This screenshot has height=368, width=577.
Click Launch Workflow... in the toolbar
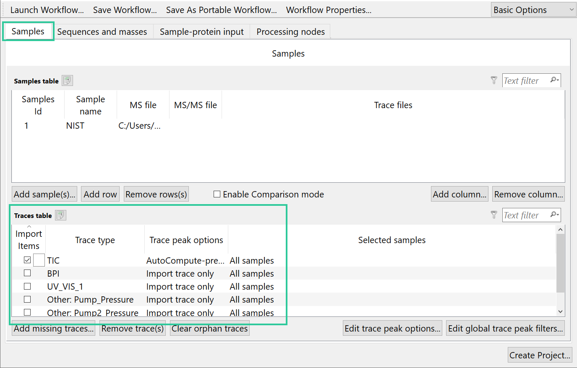click(x=47, y=10)
